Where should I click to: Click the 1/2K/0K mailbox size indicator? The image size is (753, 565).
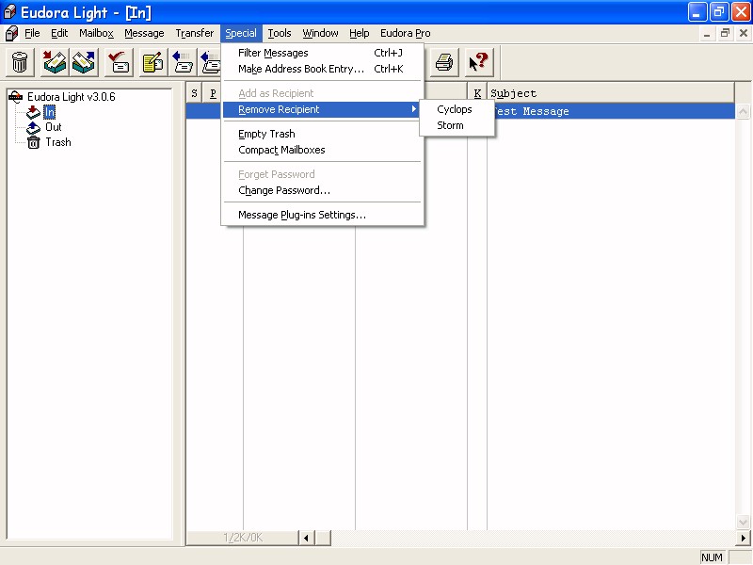243,538
